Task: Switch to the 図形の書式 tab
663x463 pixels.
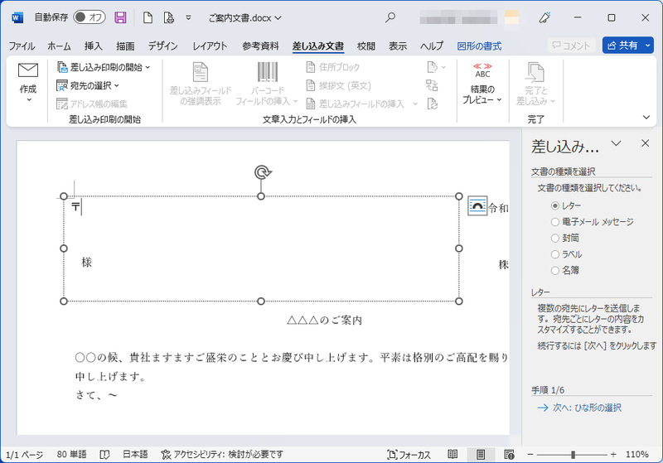Action: [x=479, y=46]
